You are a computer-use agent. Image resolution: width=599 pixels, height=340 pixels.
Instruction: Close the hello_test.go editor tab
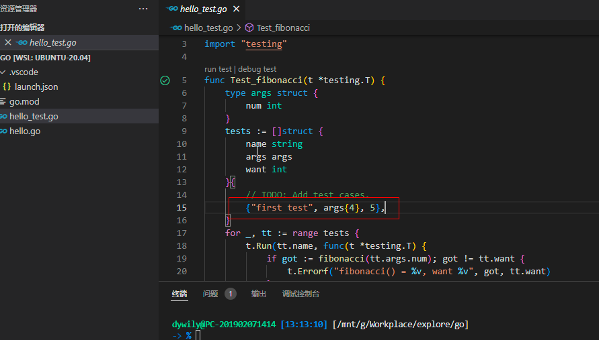pyautogui.click(x=237, y=9)
